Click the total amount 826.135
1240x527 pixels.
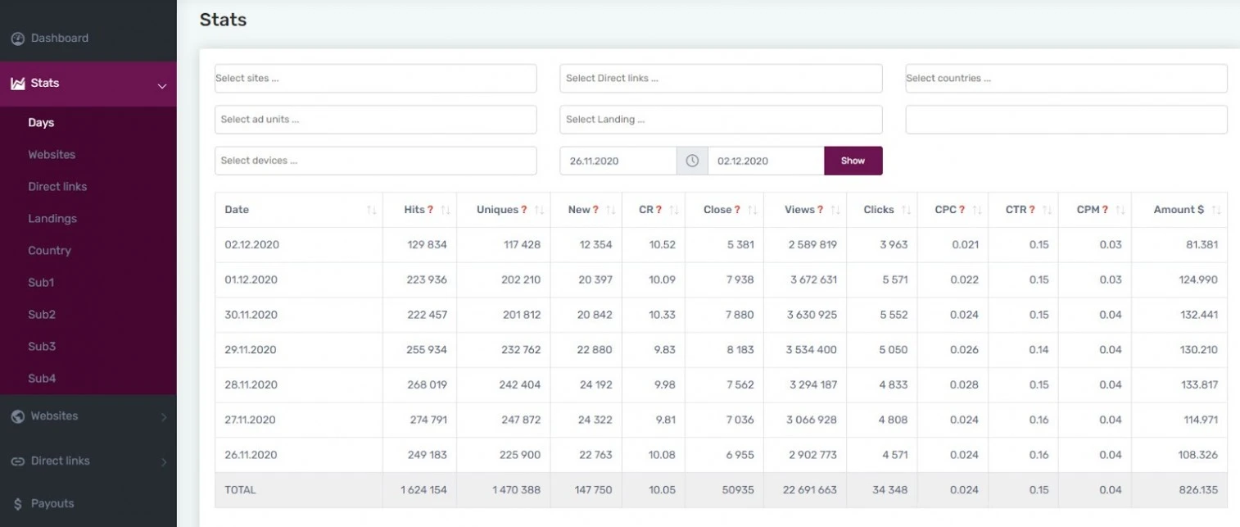coord(1198,490)
